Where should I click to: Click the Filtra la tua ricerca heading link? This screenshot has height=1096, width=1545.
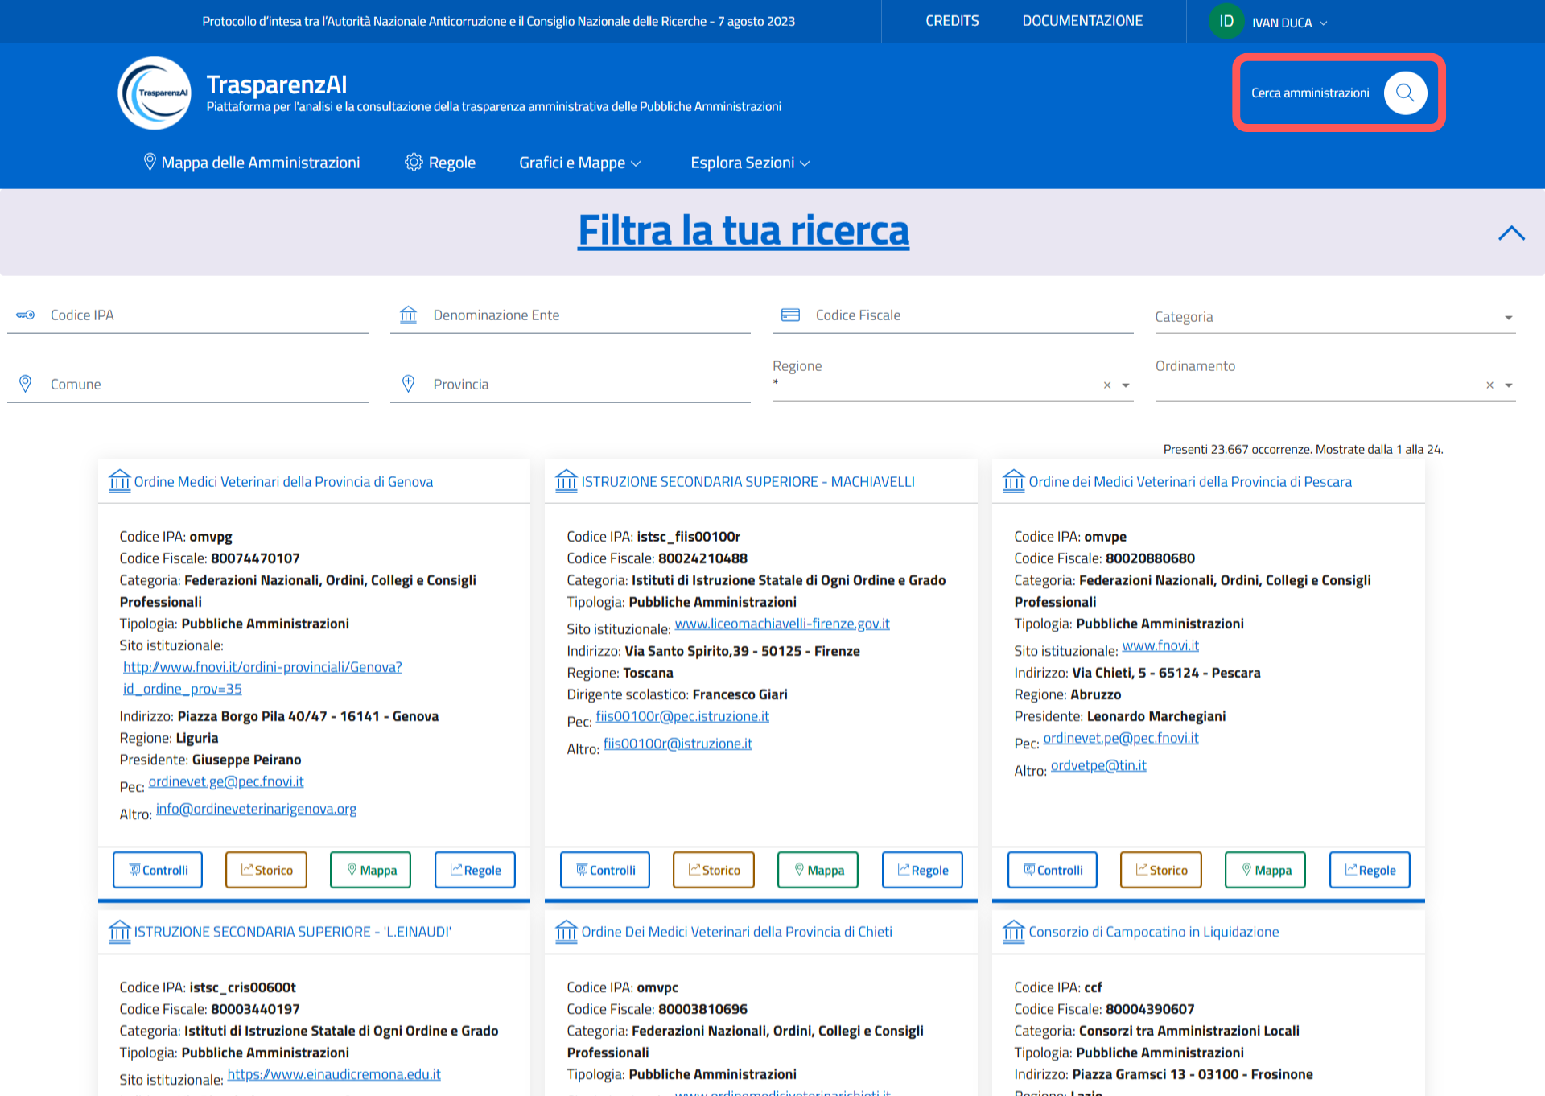click(x=744, y=231)
